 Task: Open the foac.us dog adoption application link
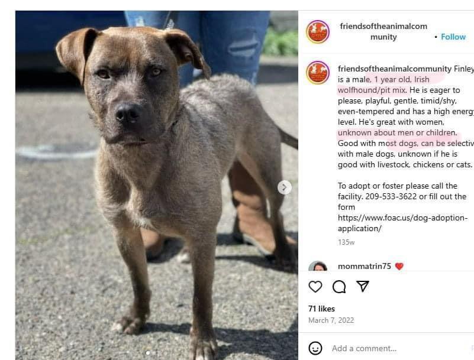(x=402, y=223)
